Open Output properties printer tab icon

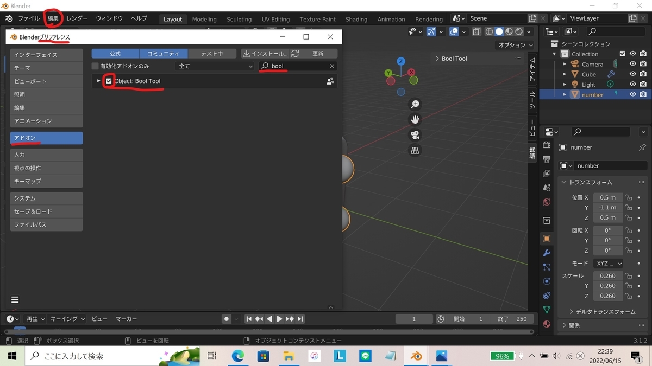547,159
